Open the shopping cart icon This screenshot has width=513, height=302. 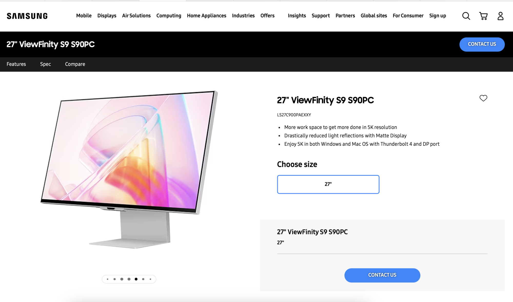pos(483,16)
